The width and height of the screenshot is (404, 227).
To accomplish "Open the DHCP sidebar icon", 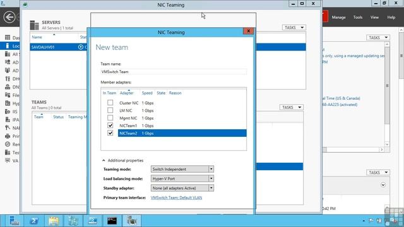I will click(x=8, y=79).
